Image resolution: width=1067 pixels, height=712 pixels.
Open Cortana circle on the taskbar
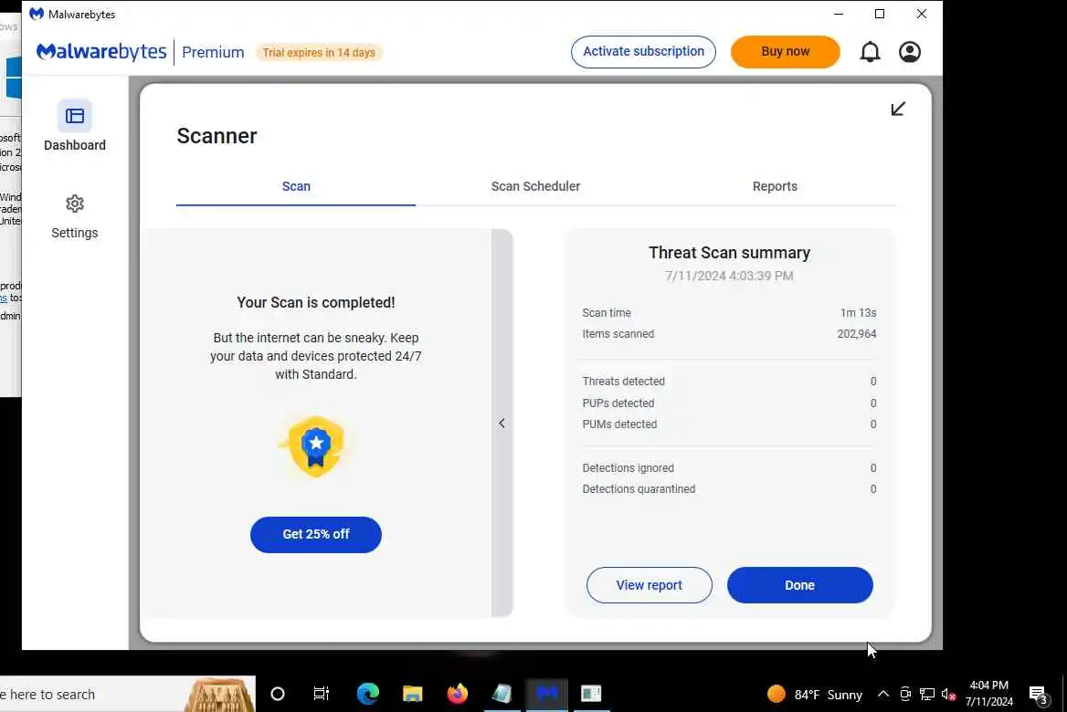278,694
